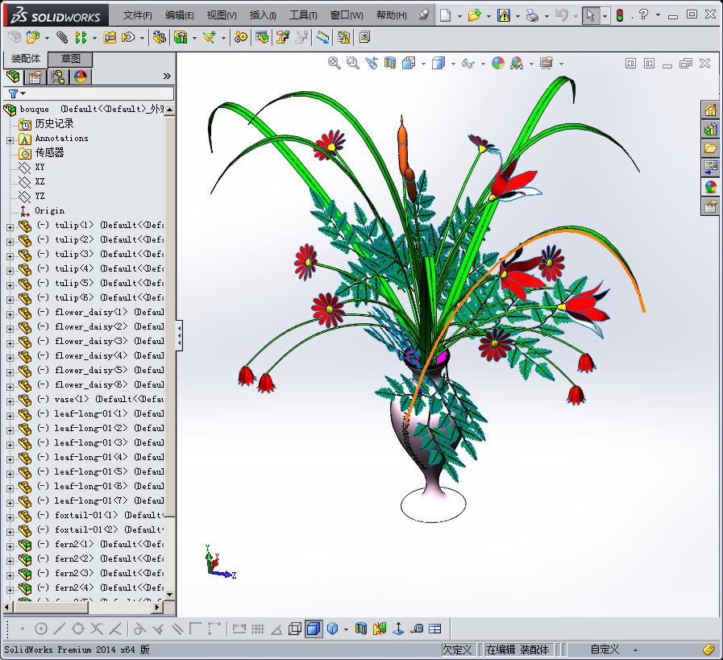
Task: Open the 帮助(H) menu
Action: tap(392, 15)
